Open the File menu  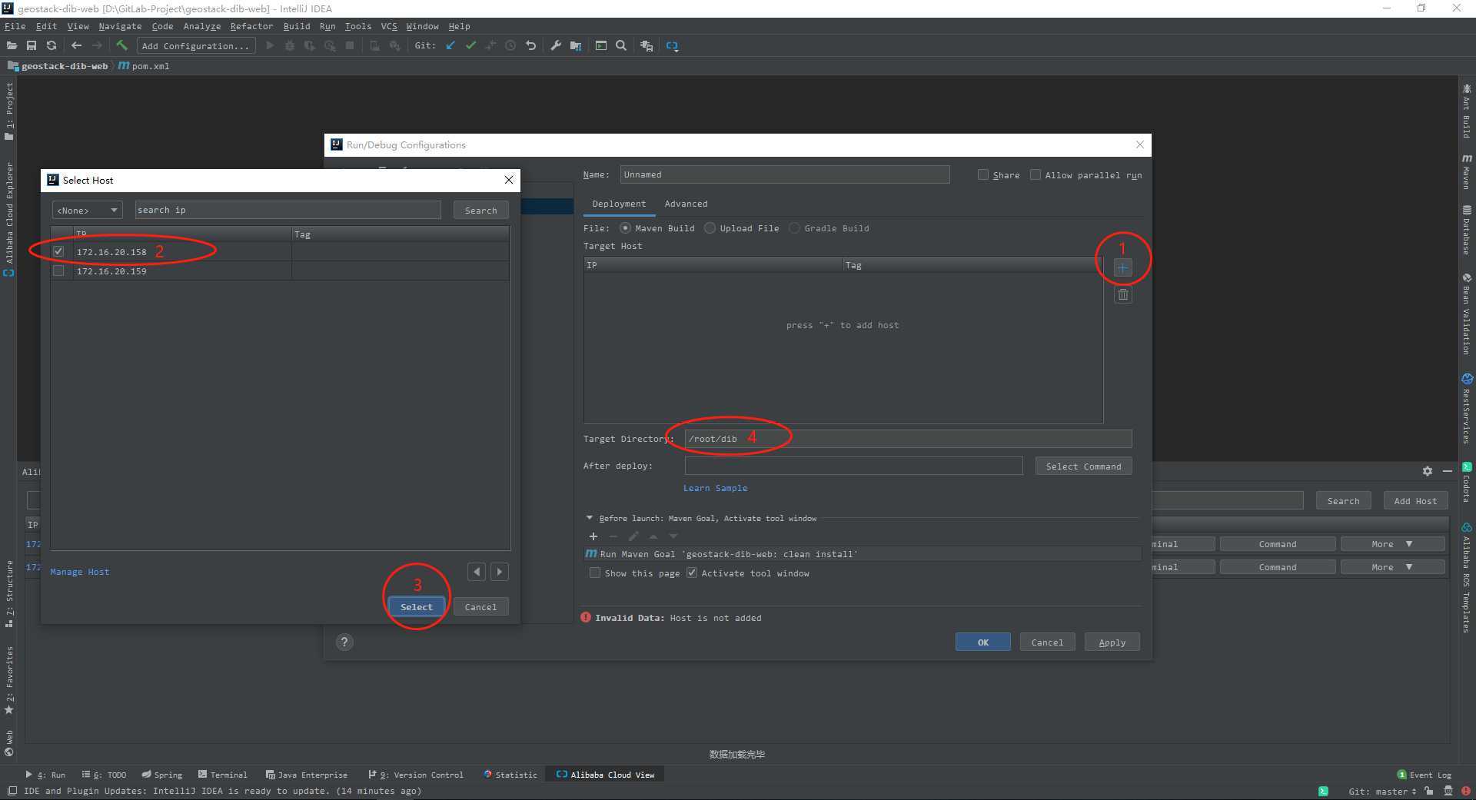click(x=15, y=26)
